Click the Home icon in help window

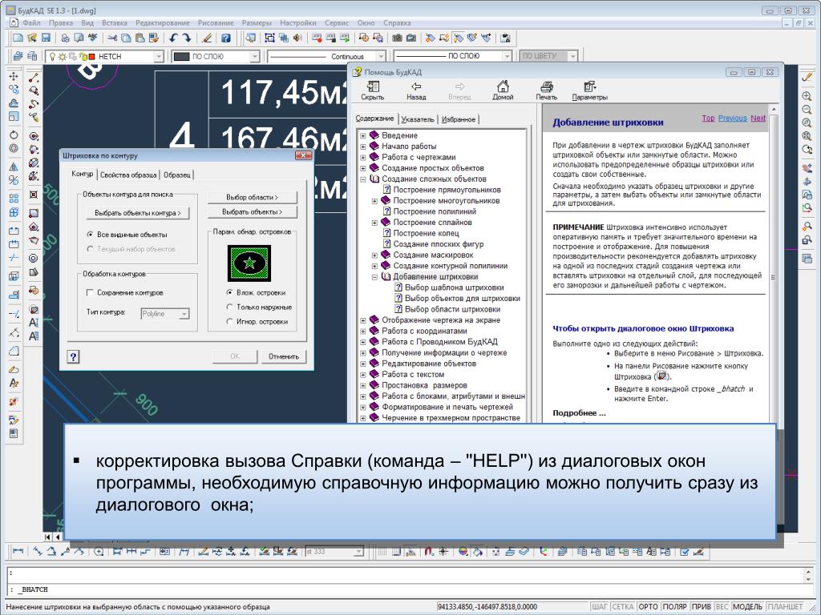(x=503, y=90)
